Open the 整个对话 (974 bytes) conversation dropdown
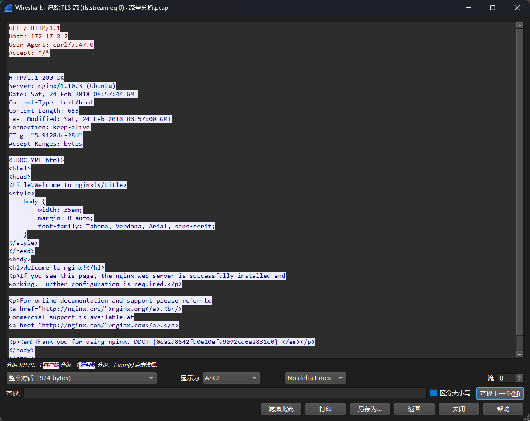 pyautogui.click(x=81, y=378)
